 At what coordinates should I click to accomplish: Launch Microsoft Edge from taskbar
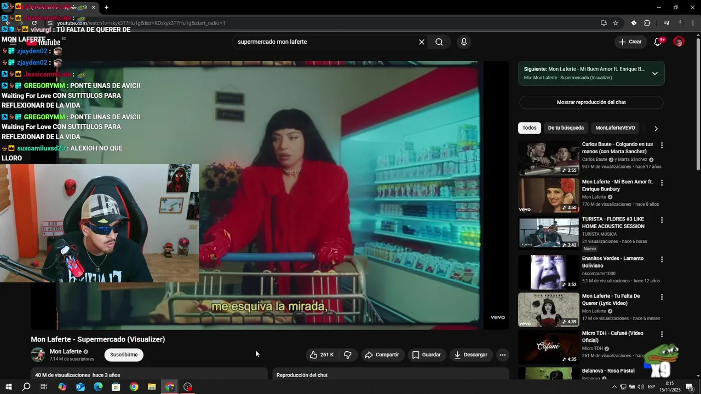click(x=98, y=387)
